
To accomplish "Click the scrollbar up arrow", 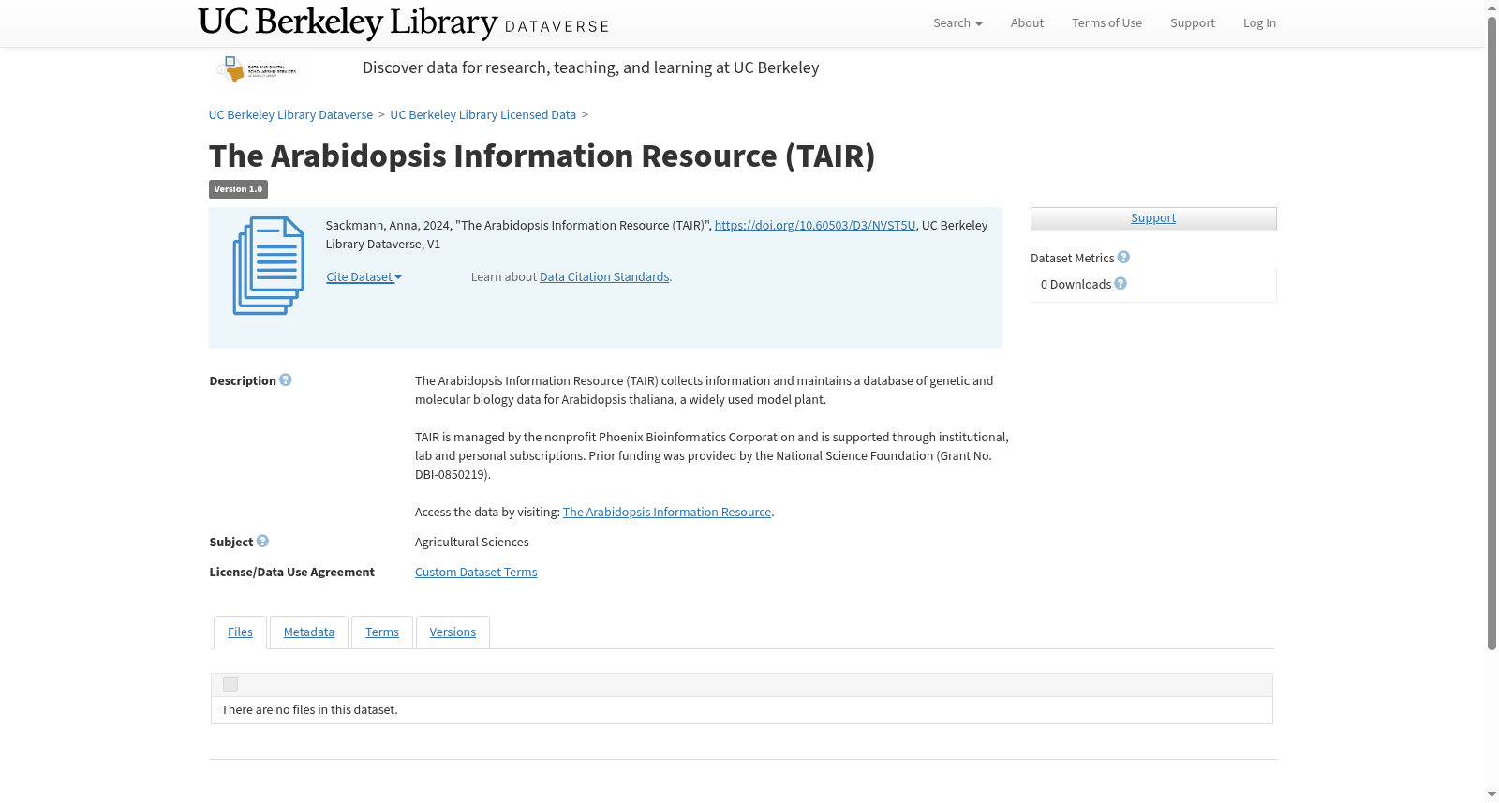I will point(1492,7).
